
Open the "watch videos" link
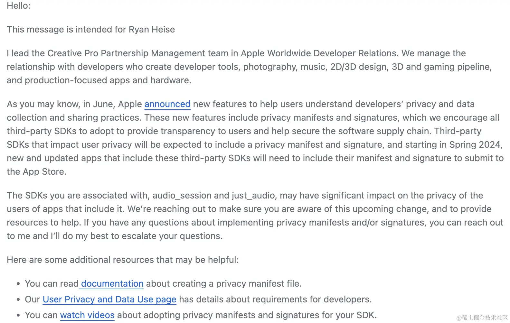87,315
